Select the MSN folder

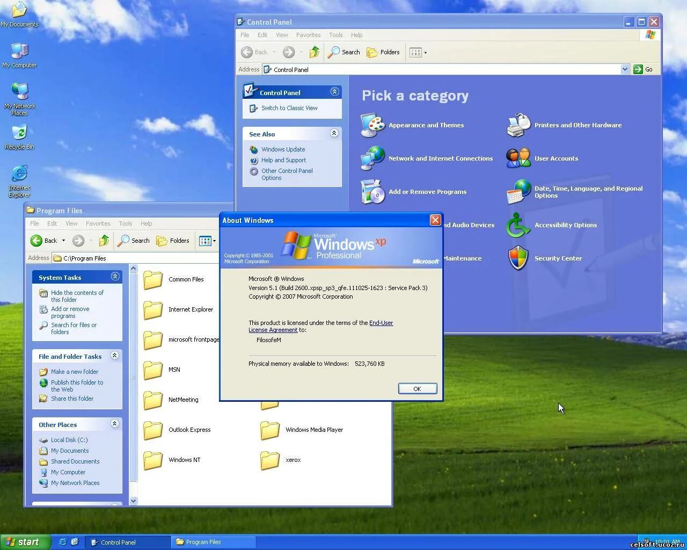(162, 370)
